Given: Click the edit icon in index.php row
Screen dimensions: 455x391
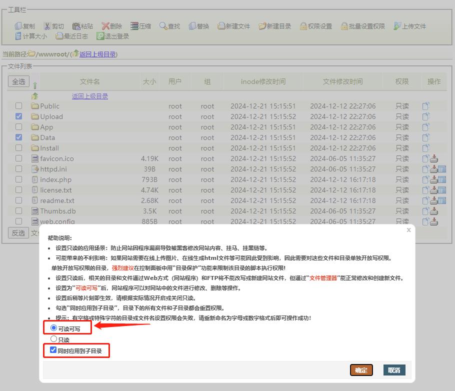Looking at the screenshot, I should 442,179.
